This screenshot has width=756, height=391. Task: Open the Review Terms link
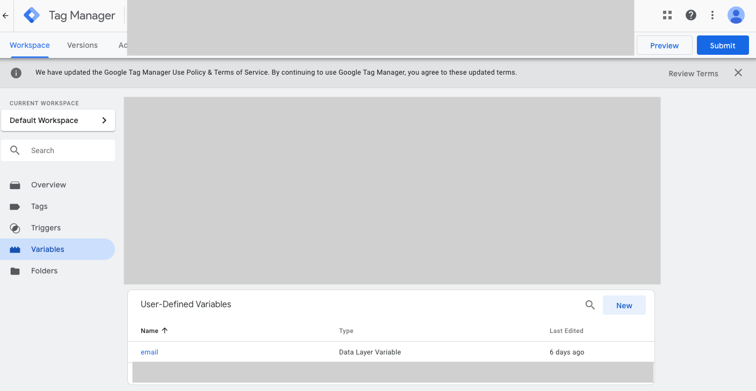point(693,74)
